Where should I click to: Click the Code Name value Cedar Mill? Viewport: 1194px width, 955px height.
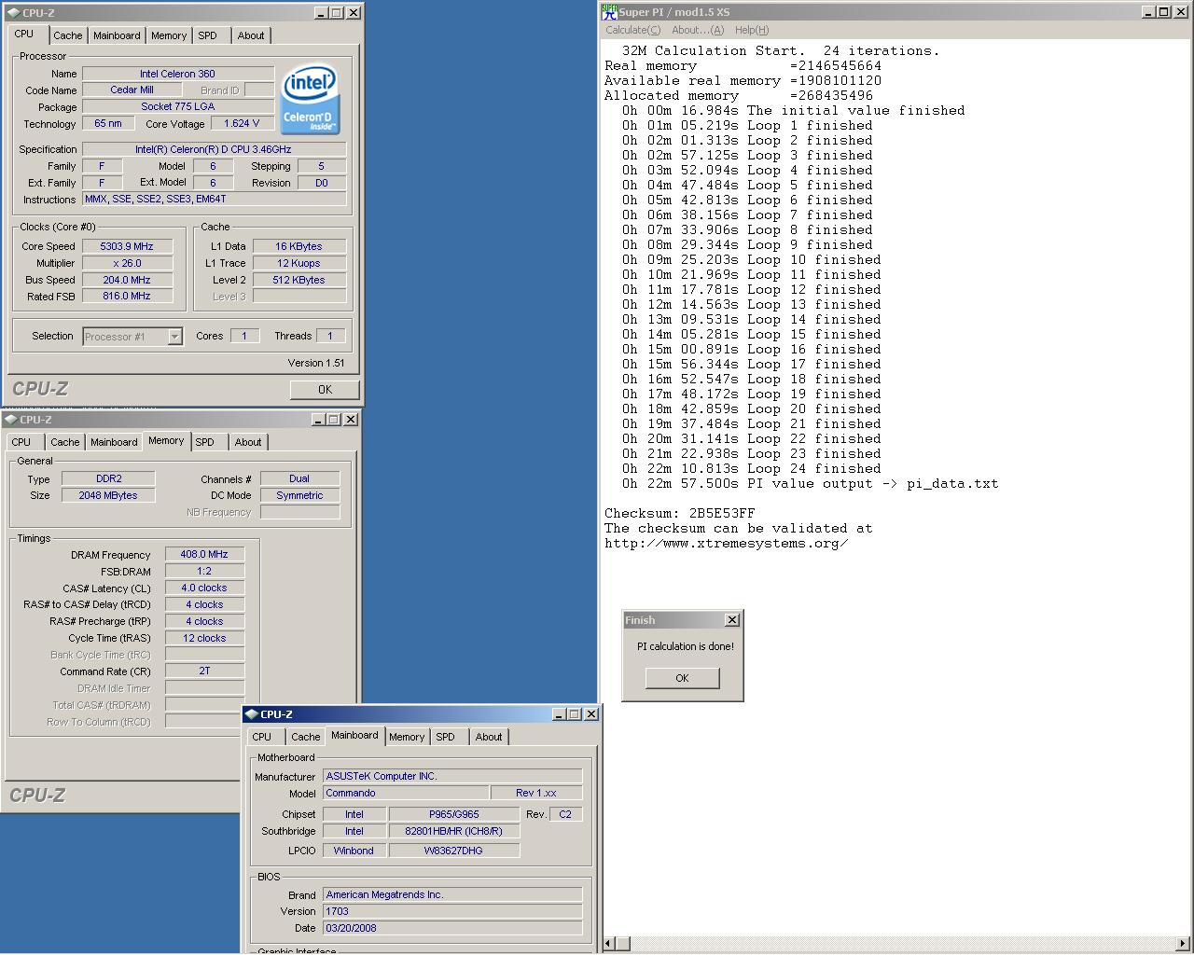pos(132,90)
